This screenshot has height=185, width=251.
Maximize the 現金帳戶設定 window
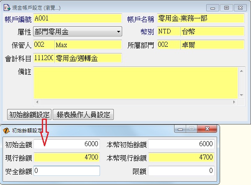coord(226,8)
